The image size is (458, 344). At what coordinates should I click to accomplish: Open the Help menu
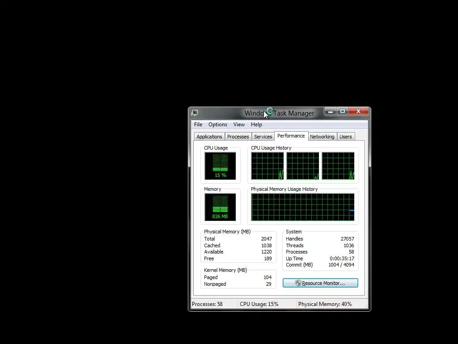(x=256, y=125)
